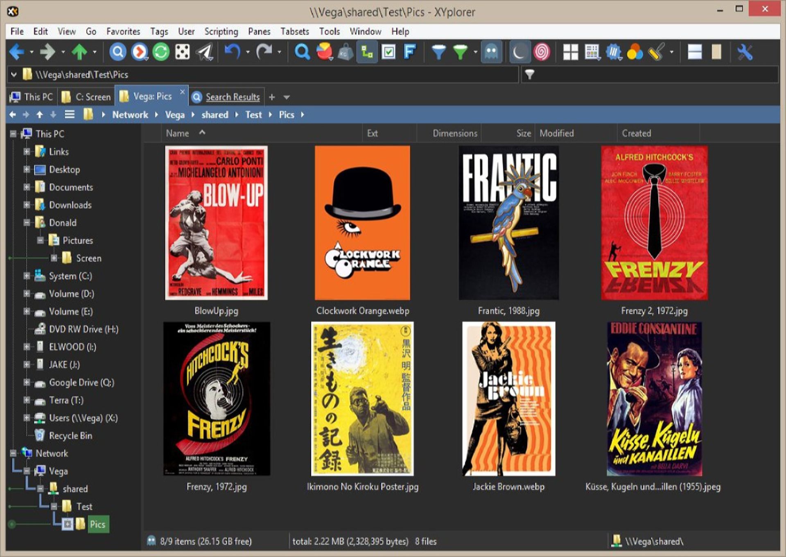This screenshot has width=786, height=557.
Task: Open the Search Results tab link
Action: tap(233, 97)
